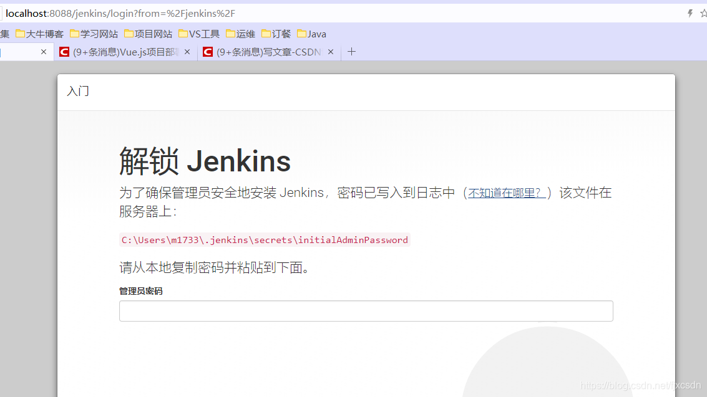Screen dimensions: 707x397
Task: Close the Vue.js项目部署 tab
Action: pyautogui.click(x=187, y=52)
